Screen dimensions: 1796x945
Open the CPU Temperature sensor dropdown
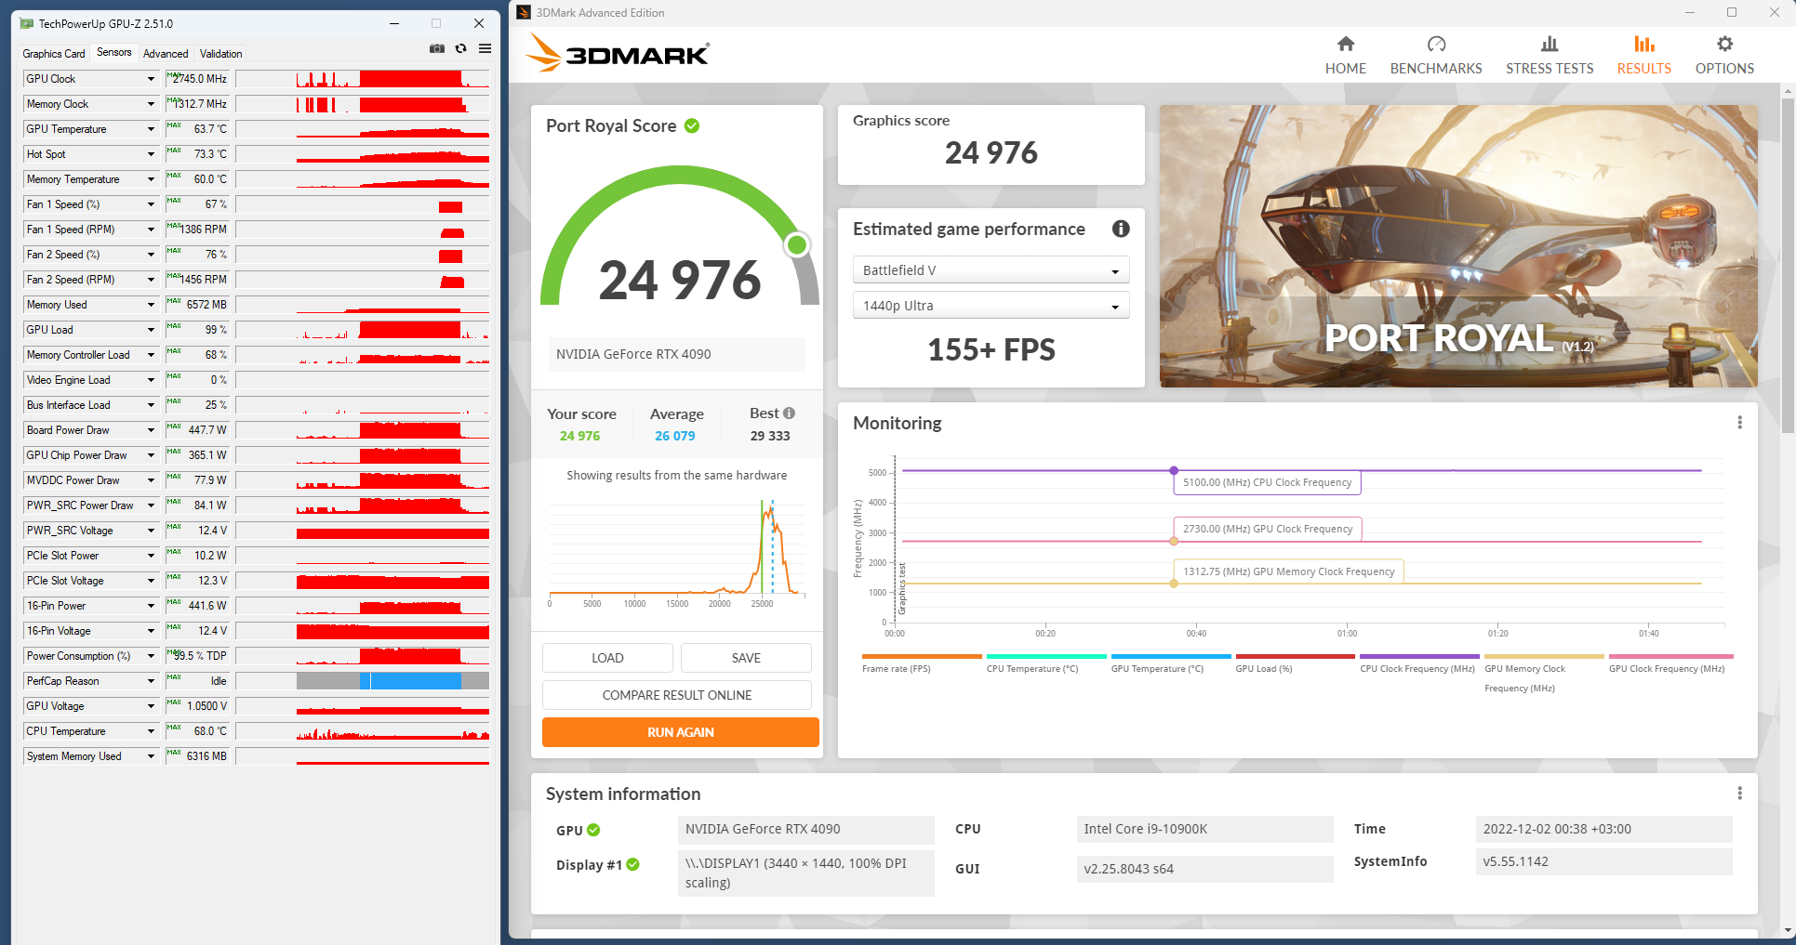point(151,731)
